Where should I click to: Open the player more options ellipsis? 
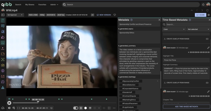tap(114, 108)
